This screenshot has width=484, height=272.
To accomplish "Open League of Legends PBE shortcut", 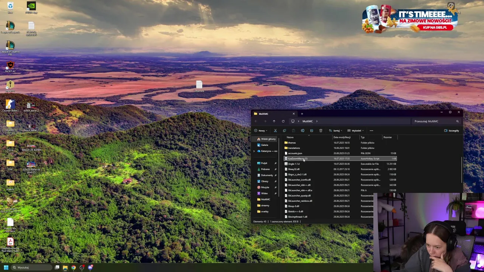I will click(10, 48).
